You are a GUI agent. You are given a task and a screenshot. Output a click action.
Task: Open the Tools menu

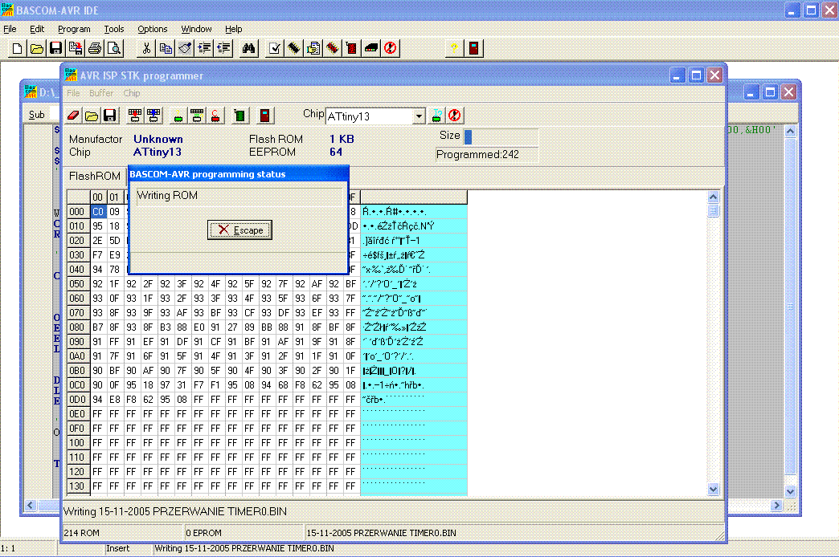[x=113, y=29]
